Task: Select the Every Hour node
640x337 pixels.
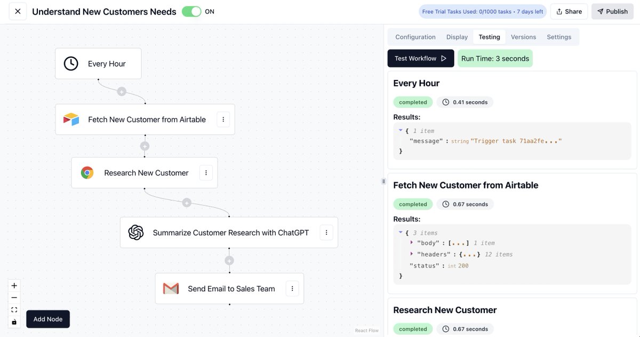Action: tap(98, 63)
